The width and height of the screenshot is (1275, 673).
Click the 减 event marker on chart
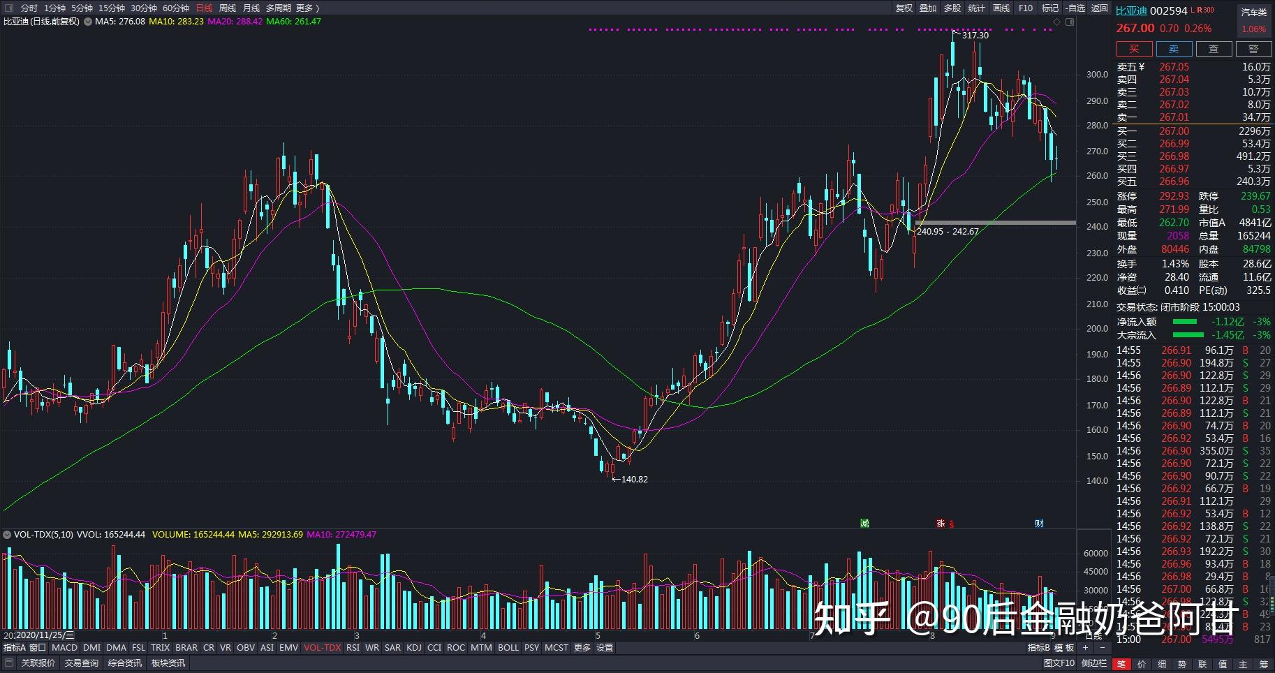coord(864,523)
